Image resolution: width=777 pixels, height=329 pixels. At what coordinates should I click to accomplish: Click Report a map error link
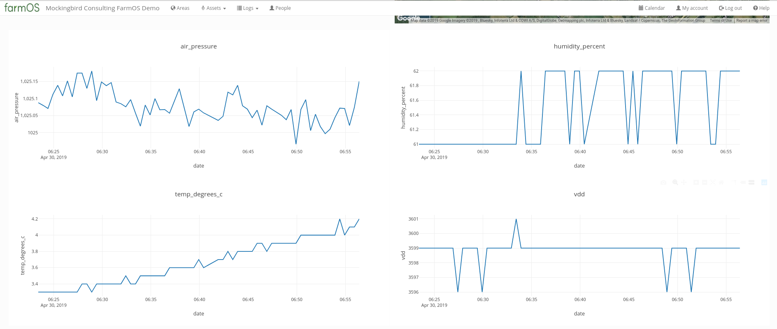point(751,21)
